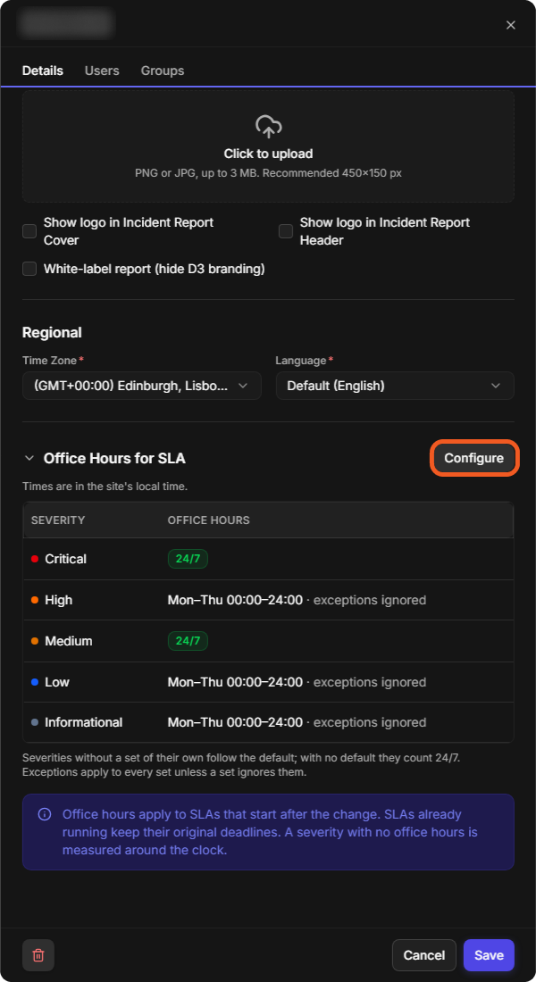Click the Critical severity label
The width and height of the screenshot is (536, 982).
point(66,559)
